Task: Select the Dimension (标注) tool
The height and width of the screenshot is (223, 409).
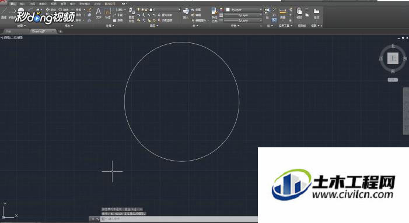Action: [108, 13]
